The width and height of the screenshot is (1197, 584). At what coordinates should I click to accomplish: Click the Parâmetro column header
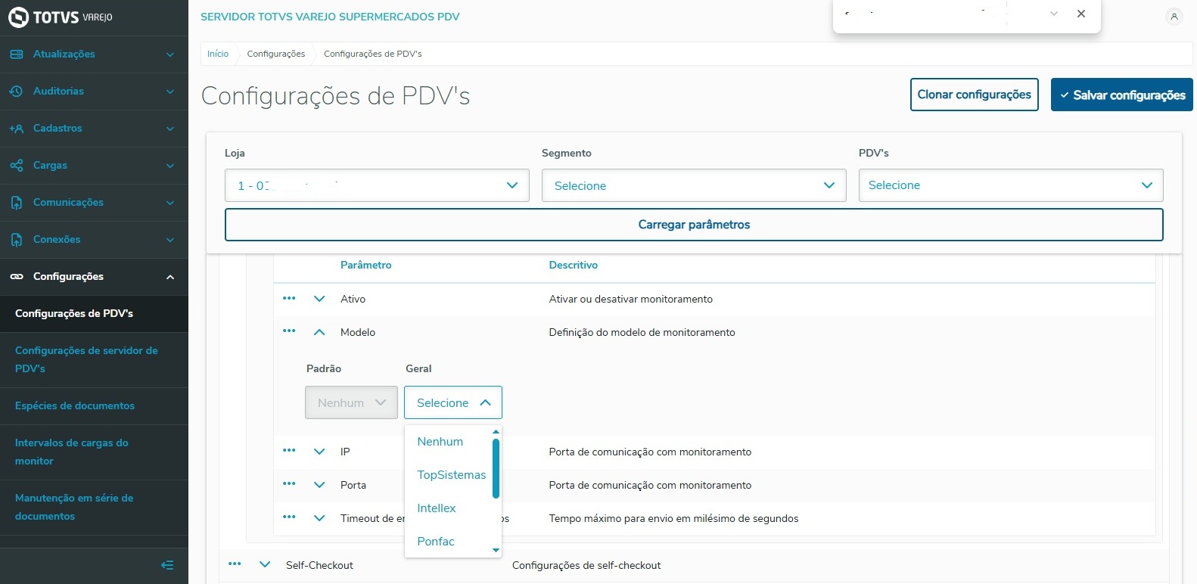366,266
